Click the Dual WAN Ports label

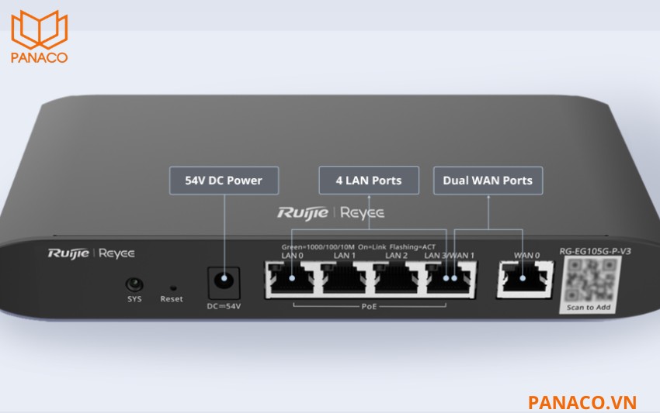[x=488, y=181]
